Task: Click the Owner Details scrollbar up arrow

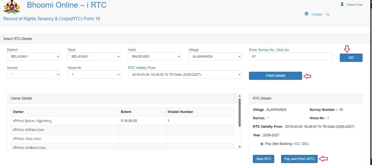Action: click(x=240, y=96)
